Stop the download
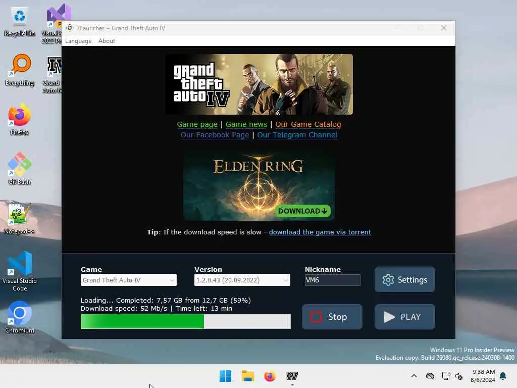This screenshot has height=388, width=517. click(332, 317)
